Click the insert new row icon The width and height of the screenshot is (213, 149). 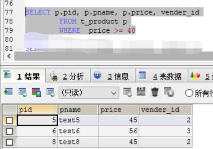pos(127,92)
